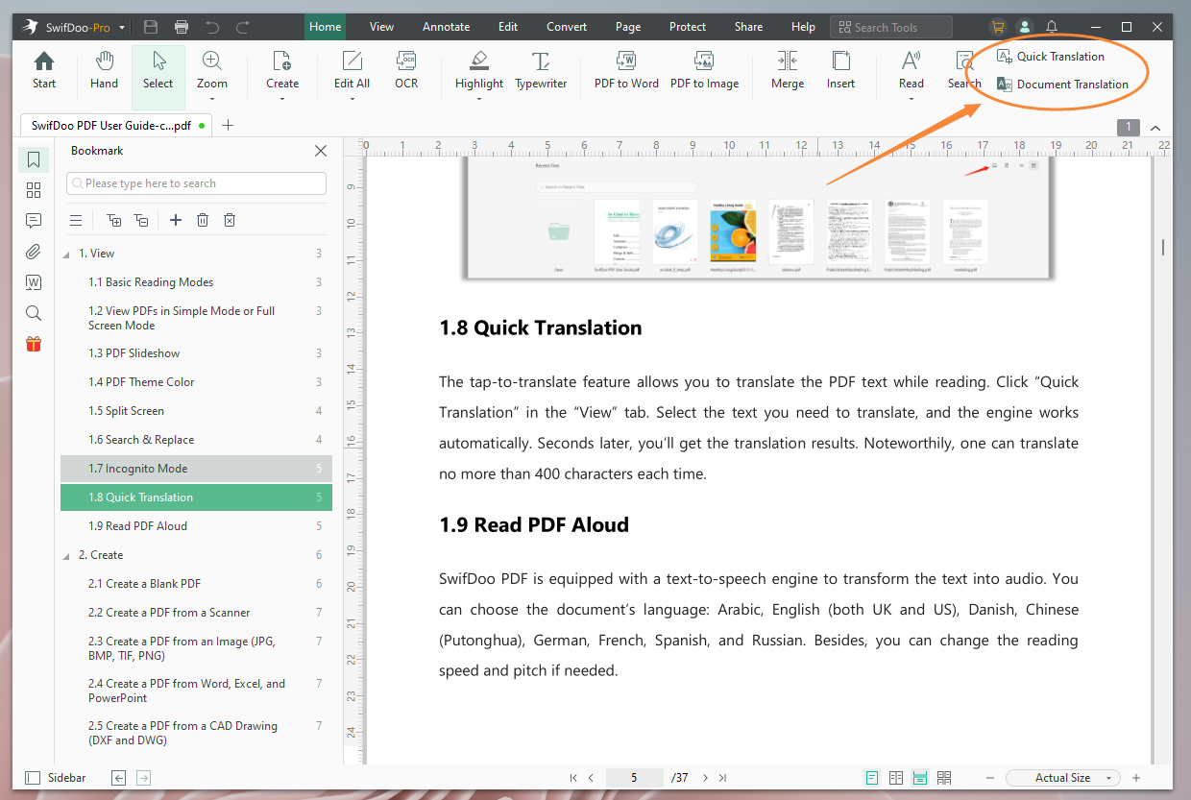Click the Search Tools field
Image resolution: width=1191 pixels, height=800 pixels.
[x=891, y=27]
